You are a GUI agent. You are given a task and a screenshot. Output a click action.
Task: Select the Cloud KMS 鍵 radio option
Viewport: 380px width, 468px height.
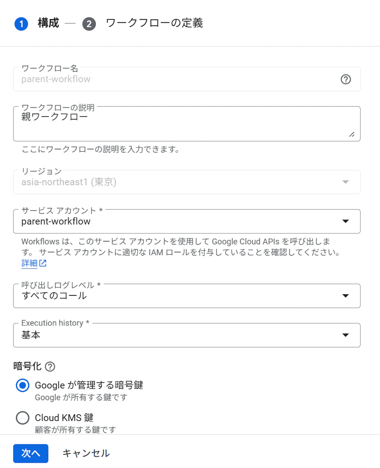[x=23, y=418]
